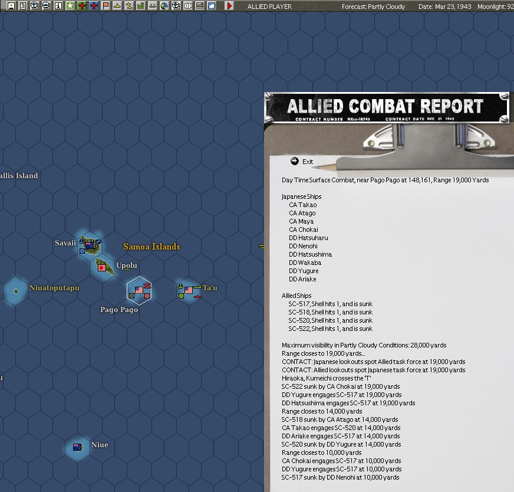Click the striped icon between OP and cloud

(200, 5)
